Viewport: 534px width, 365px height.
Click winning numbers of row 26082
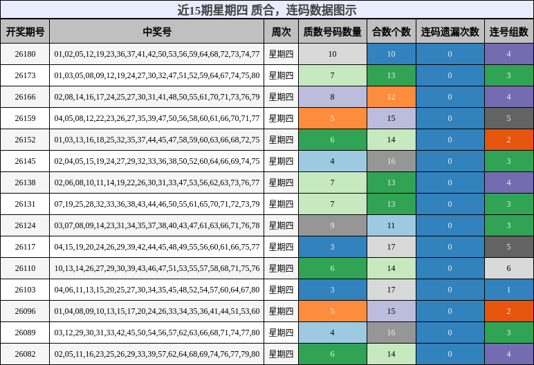point(156,354)
